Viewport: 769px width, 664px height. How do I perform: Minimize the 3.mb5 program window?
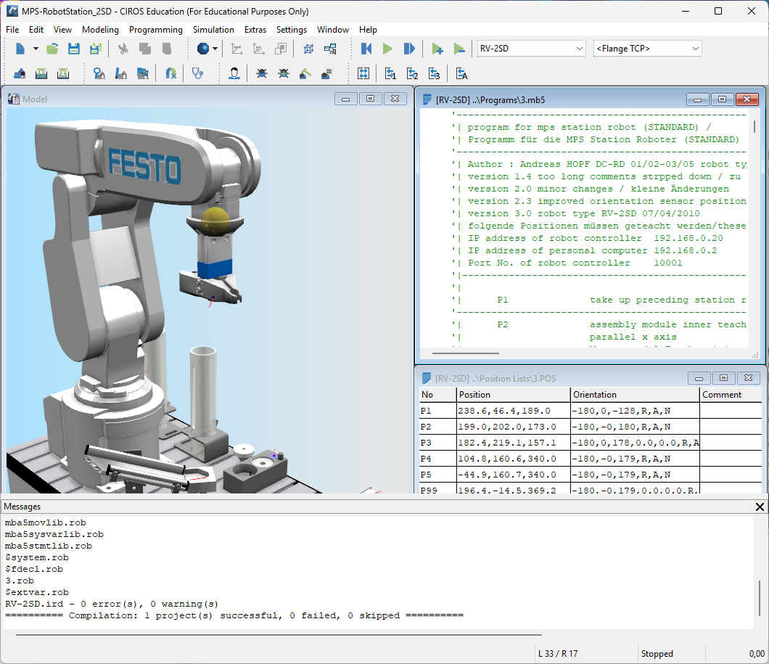pos(697,99)
